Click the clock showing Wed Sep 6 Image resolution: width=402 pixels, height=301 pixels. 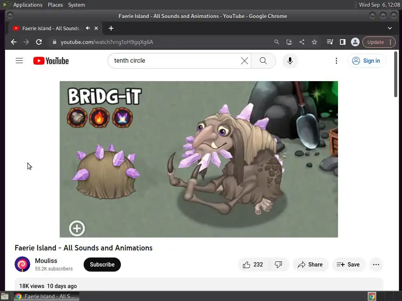tap(380, 5)
